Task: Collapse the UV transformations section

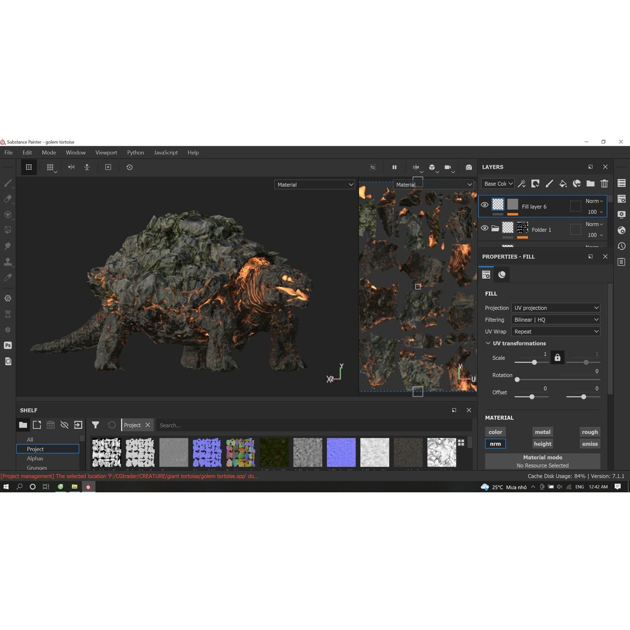Action: (488, 343)
